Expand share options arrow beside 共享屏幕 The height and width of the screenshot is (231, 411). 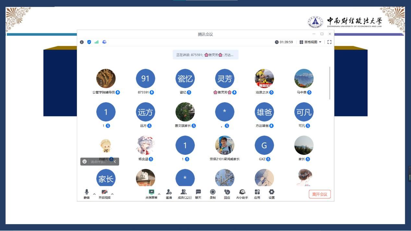coord(159,194)
